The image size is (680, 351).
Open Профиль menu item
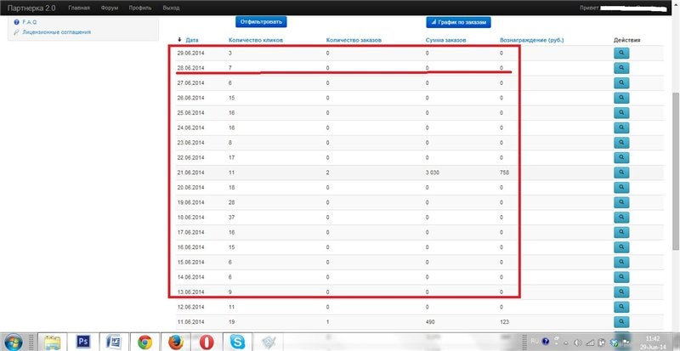point(140,8)
